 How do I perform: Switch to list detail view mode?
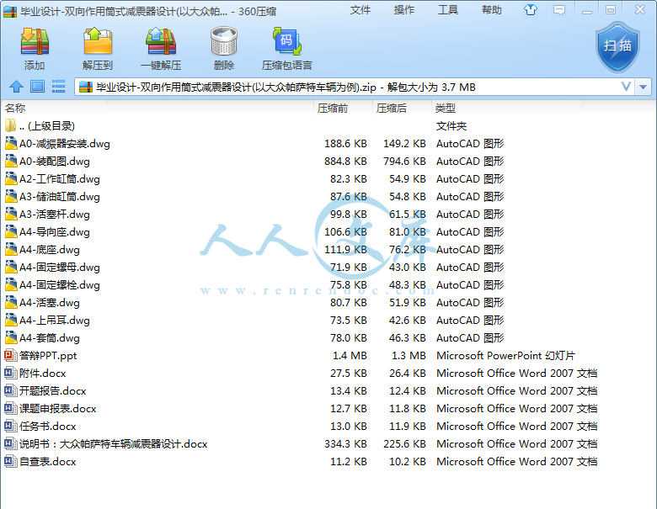pyautogui.click(x=58, y=87)
